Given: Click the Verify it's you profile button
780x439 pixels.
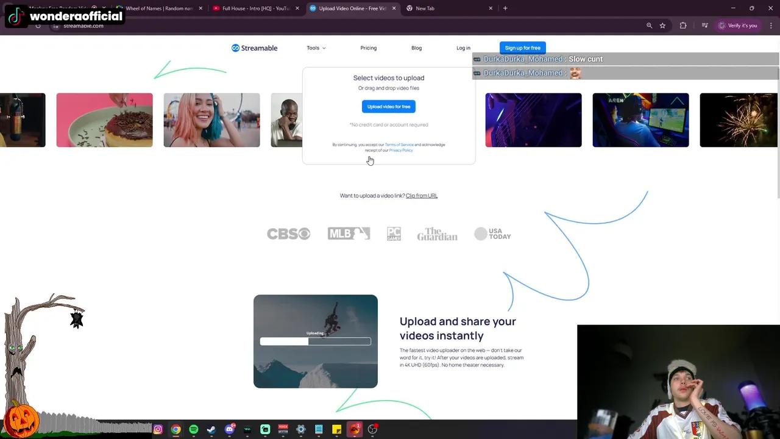Looking at the screenshot, I should coord(737,26).
